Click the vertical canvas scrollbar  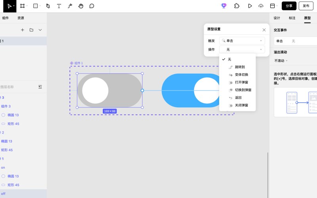point(268,175)
